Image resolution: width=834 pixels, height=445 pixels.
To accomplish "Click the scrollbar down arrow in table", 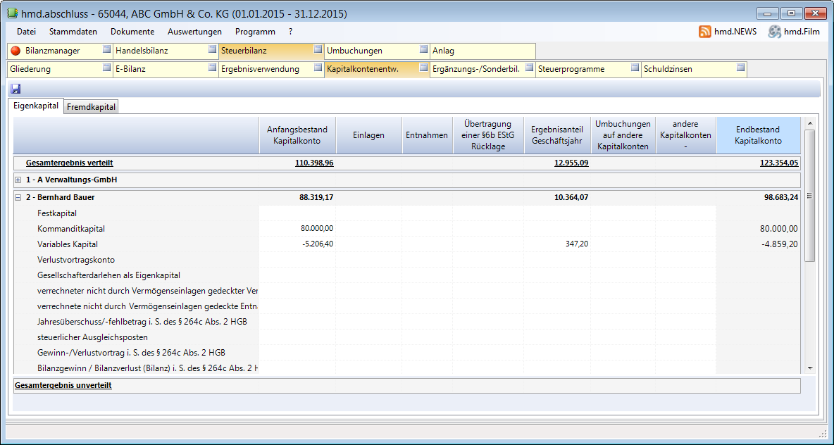I will pyautogui.click(x=809, y=368).
